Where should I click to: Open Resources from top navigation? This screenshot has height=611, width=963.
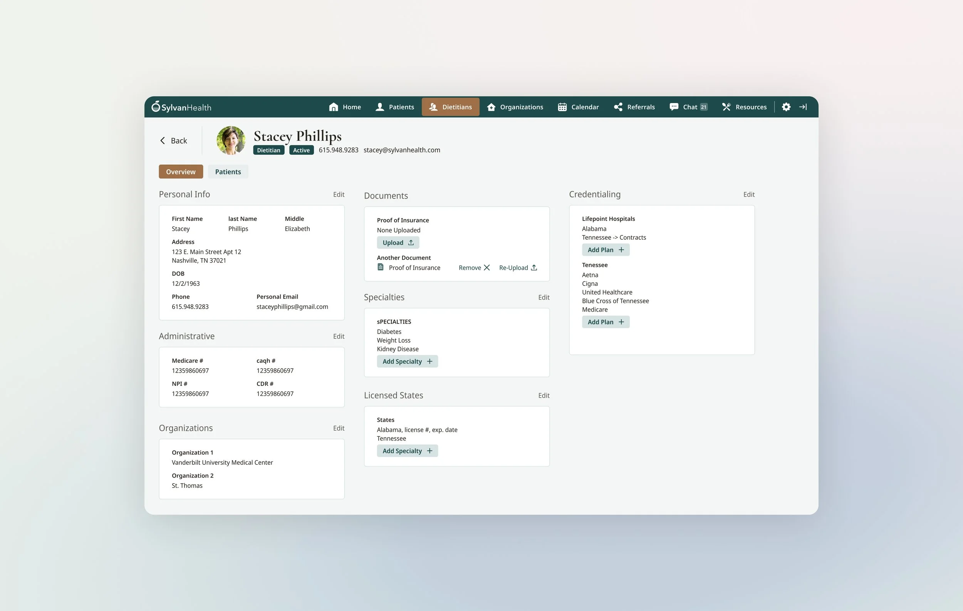coord(744,107)
